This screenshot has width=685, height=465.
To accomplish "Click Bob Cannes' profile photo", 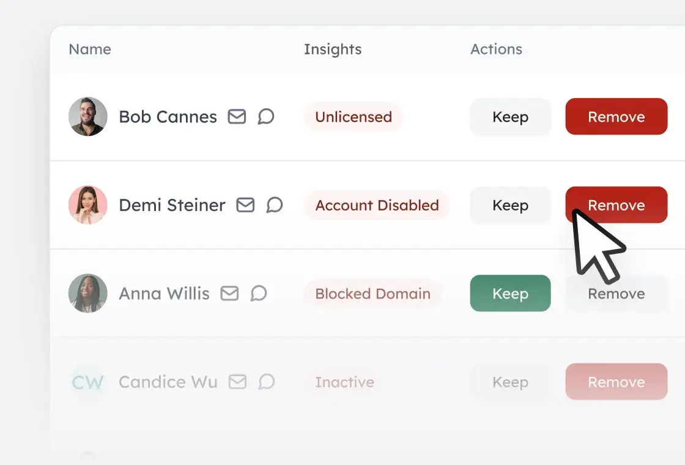I will click(88, 116).
